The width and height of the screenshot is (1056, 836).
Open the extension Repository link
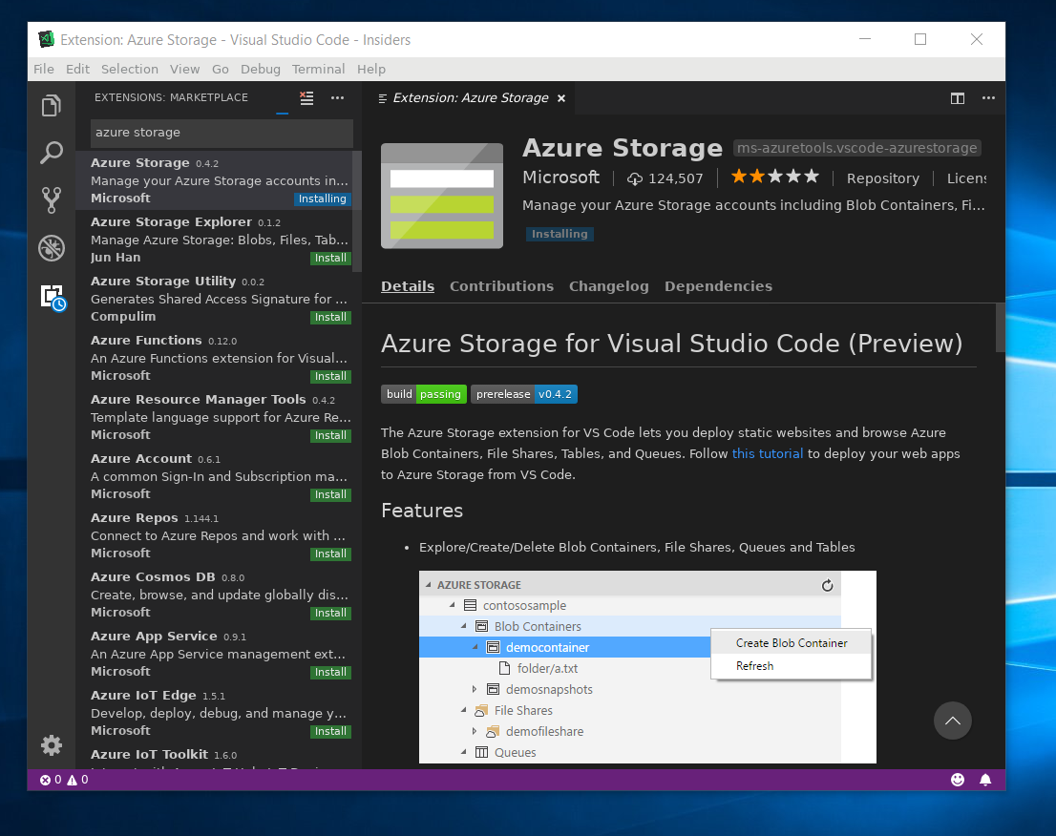(882, 178)
